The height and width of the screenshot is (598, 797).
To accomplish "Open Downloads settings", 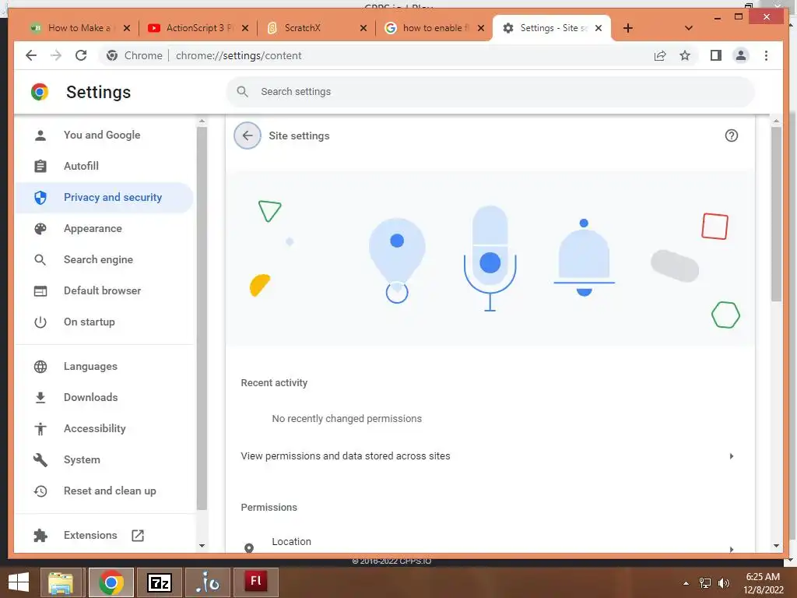I will [x=104, y=398].
